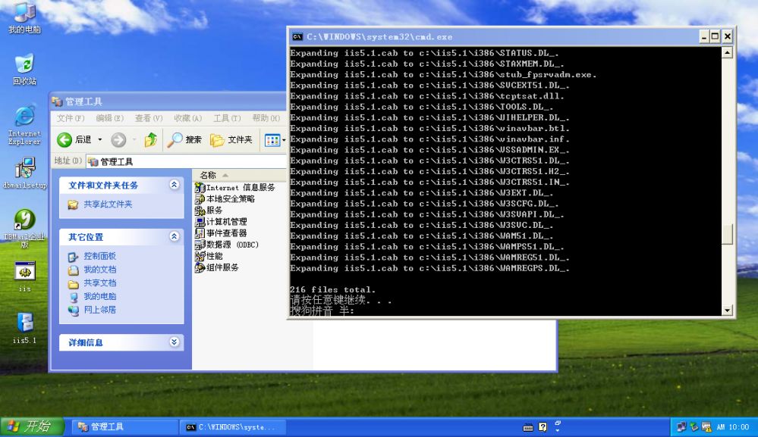
Task: Select the DBMail enterprise desktop shortcut
Action: tap(24, 228)
